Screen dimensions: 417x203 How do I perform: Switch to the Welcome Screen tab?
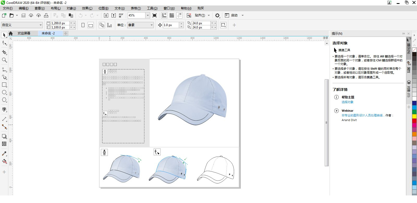(x=24, y=33)
